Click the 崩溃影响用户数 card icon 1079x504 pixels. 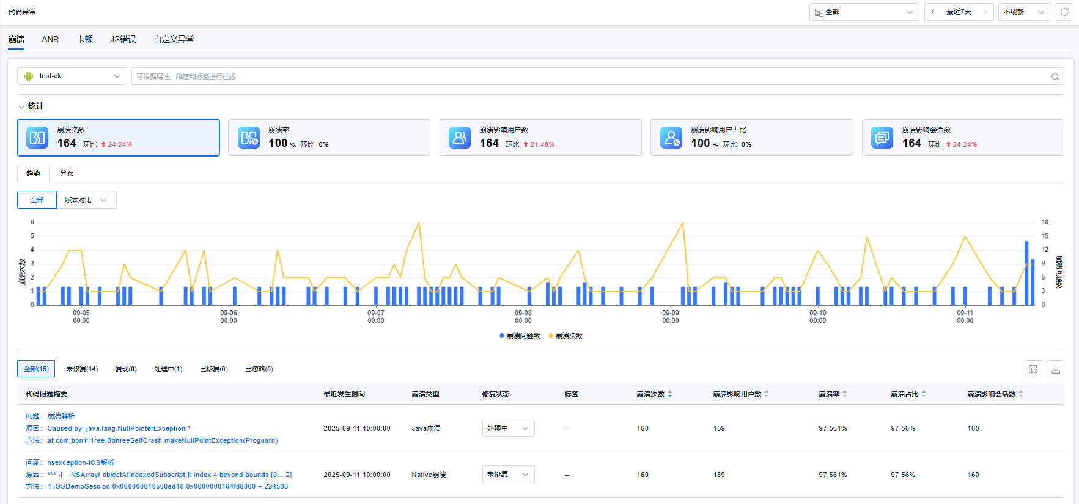click(x=460, y=138)
